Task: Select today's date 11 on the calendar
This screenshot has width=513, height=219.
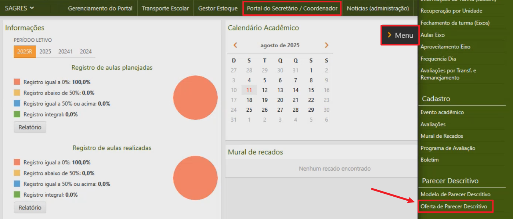Action: click(x=249, y=90)
